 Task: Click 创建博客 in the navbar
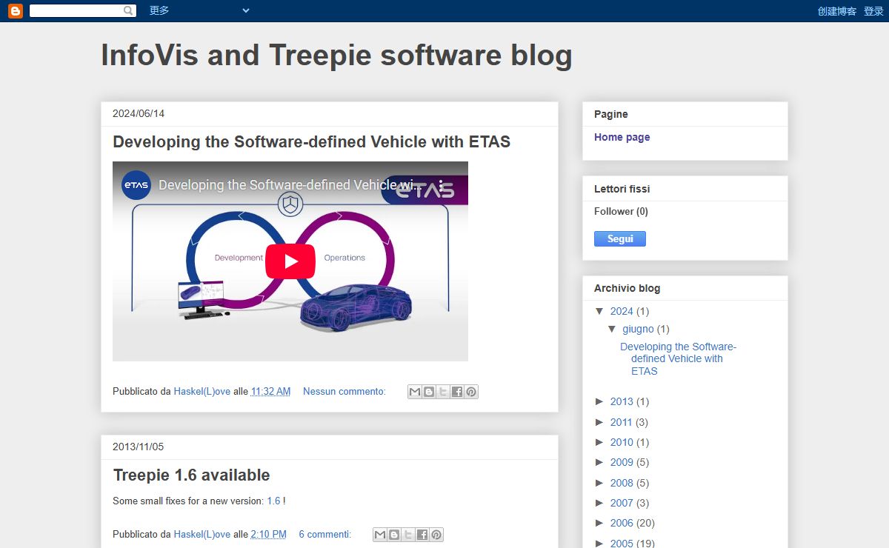pos(837,11)
